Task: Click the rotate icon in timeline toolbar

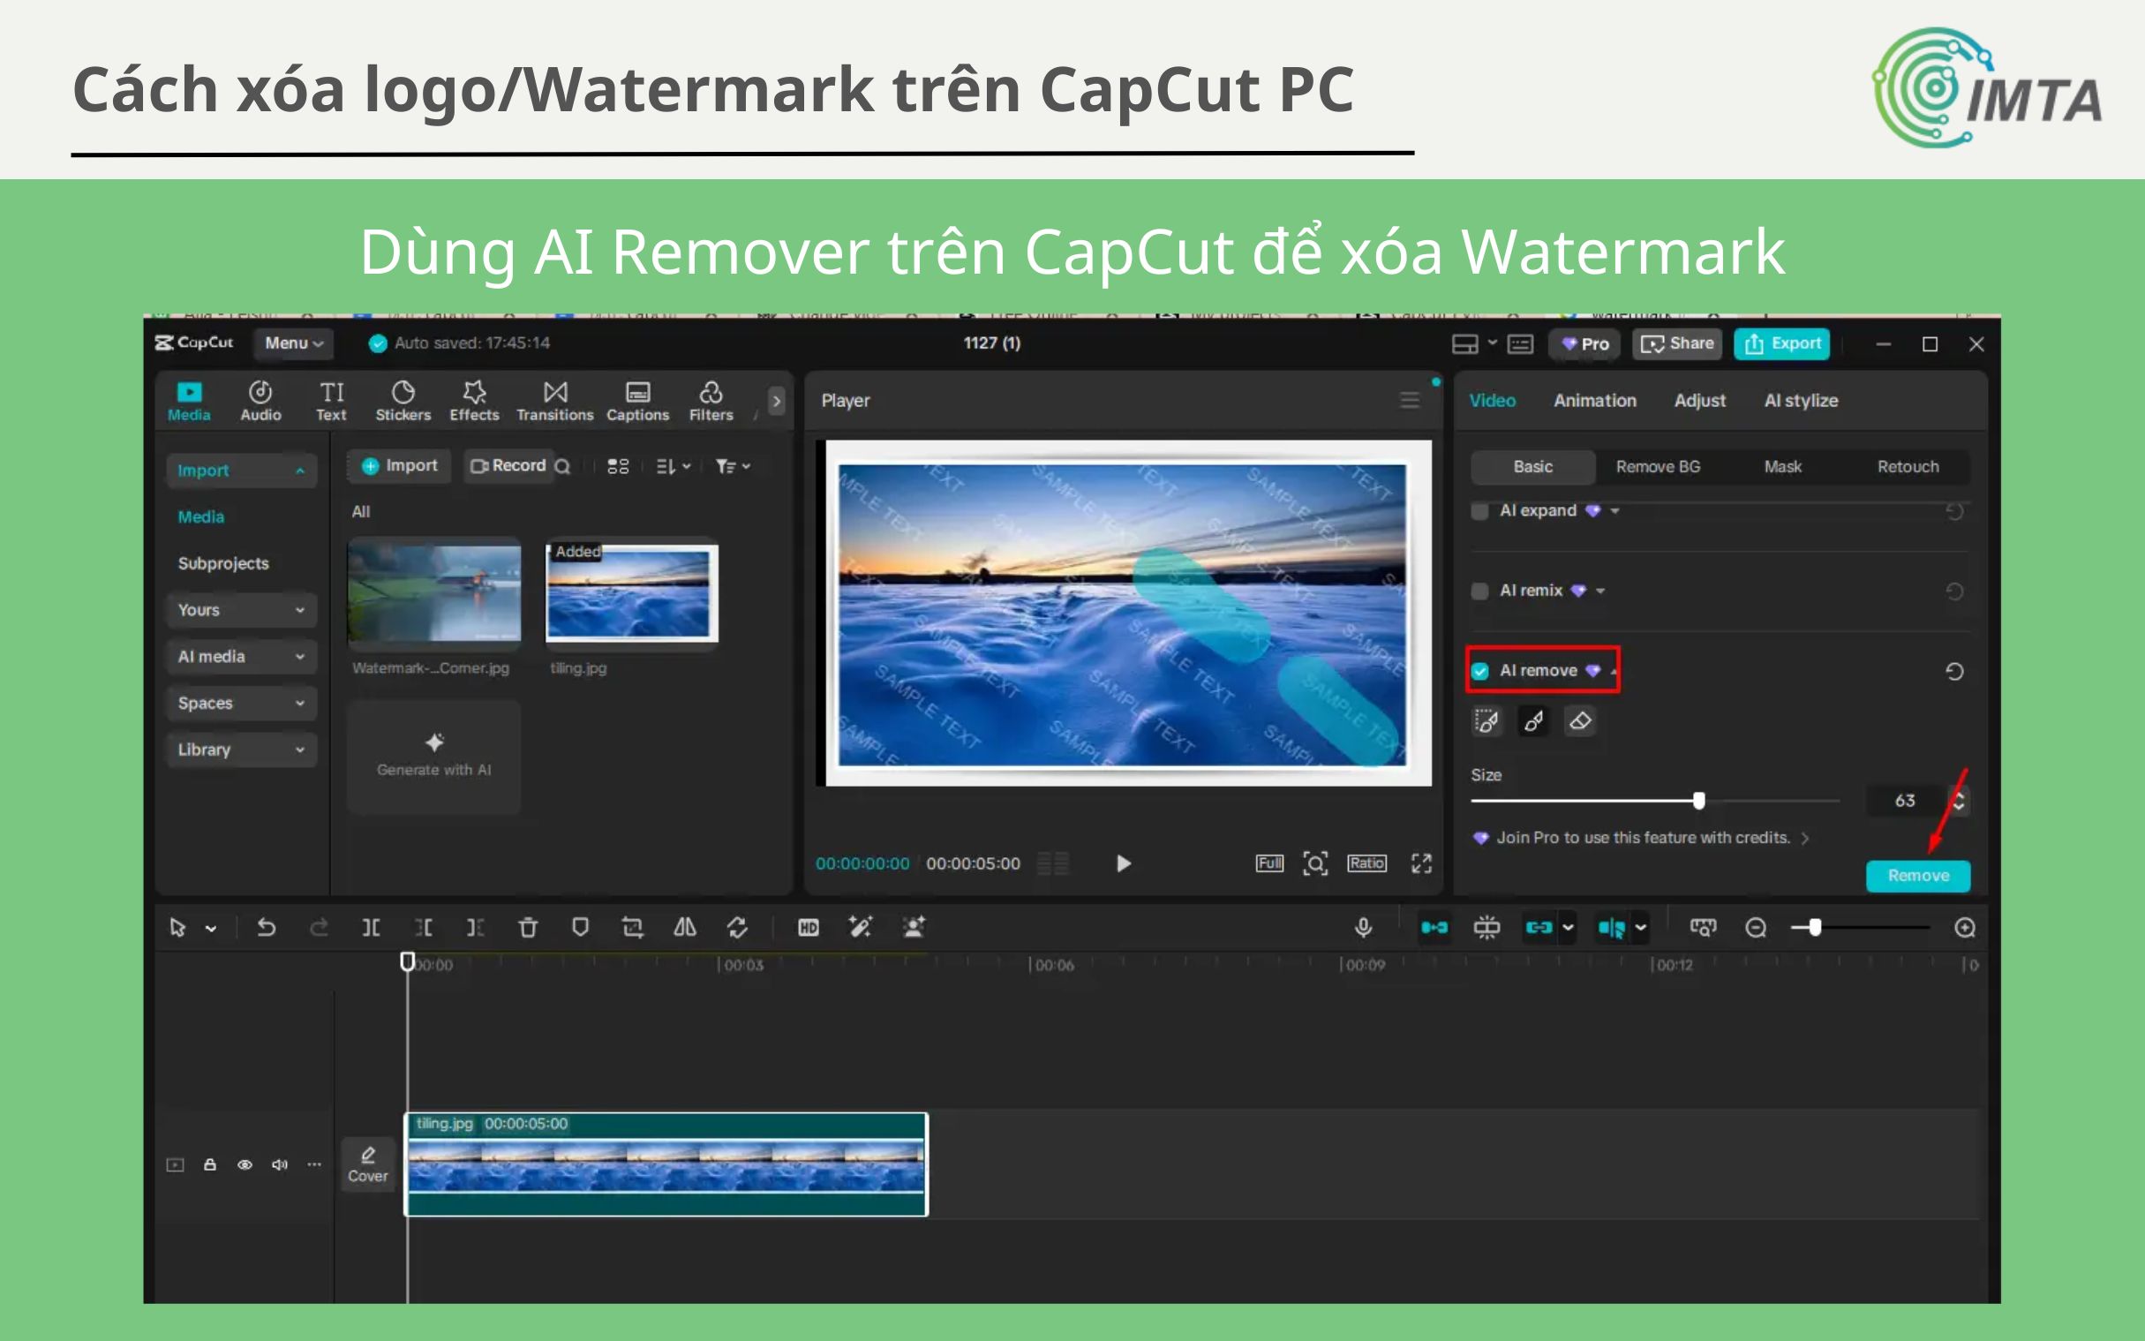Action: click(x=737, y=928)
